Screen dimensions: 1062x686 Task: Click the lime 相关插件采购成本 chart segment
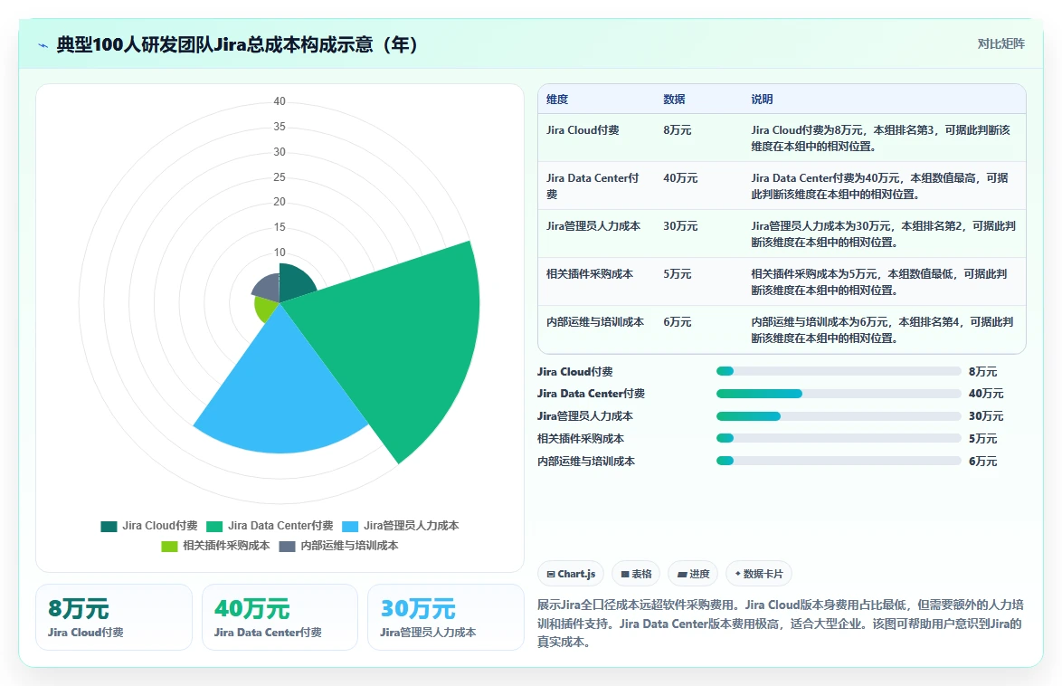(x=266, y=310)
